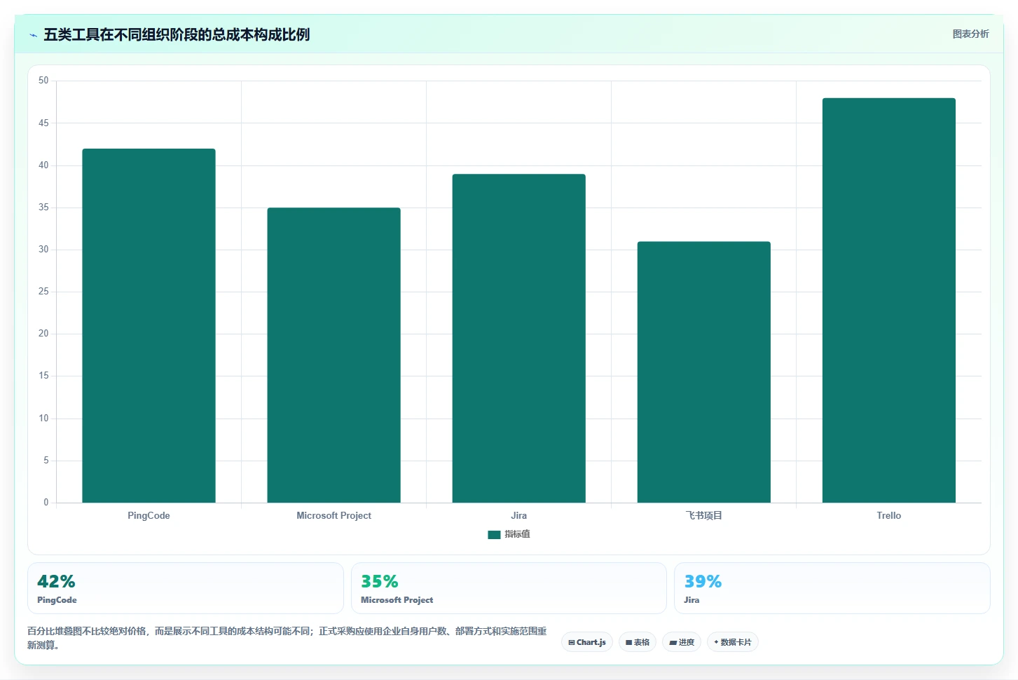
Task: Click the title 五类工具在不同组织阶段的总成本构成比例
Action: (177, 34)
